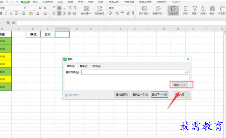Click into the formula bar input
226x138 pixels.
coord(121,23)
